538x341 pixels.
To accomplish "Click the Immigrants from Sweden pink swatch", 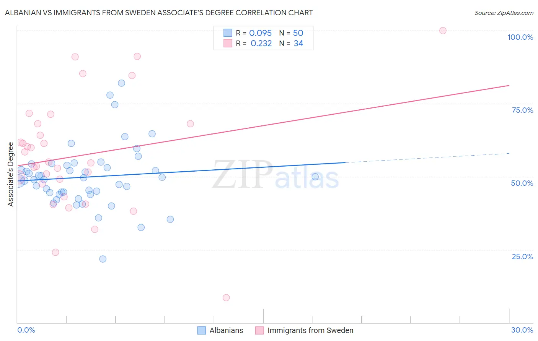I will click(259, 330).
